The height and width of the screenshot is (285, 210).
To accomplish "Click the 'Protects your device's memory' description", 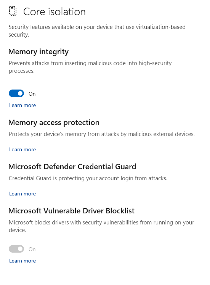I will [x=102, y=134].
